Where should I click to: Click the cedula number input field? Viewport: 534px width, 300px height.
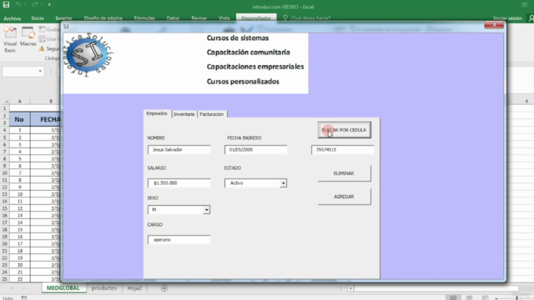tap(343, 150)
